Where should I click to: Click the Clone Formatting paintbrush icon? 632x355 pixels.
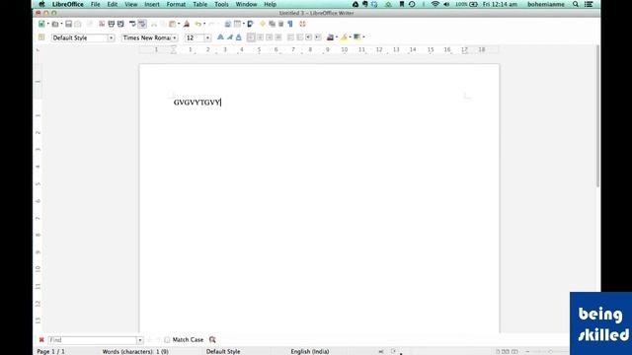[187, 24]
